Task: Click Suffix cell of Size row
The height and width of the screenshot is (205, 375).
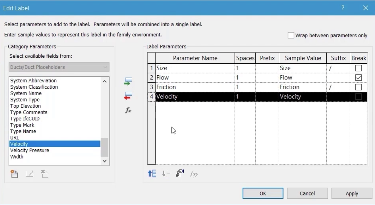Action: (x=338, y=68)
